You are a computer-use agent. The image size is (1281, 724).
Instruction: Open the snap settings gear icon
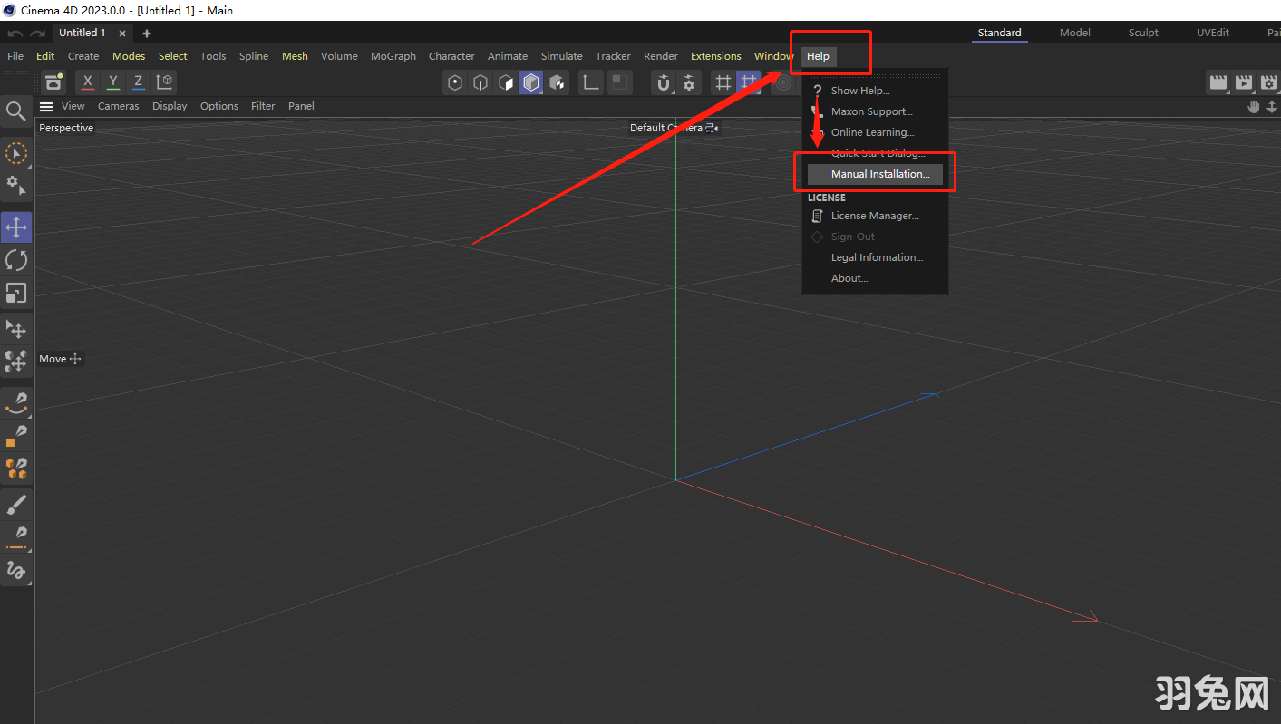689,82
